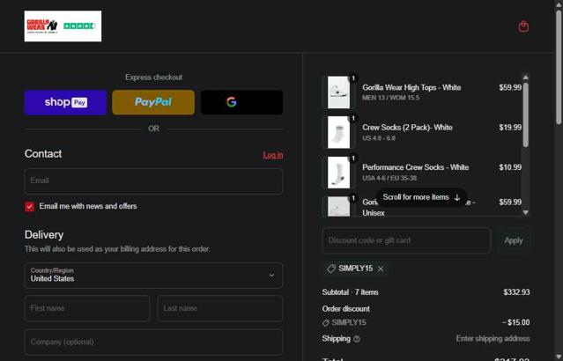This screenshot has width=563, height=361.
Task: Click the $10.99 price
Action: tap(510, 167)
